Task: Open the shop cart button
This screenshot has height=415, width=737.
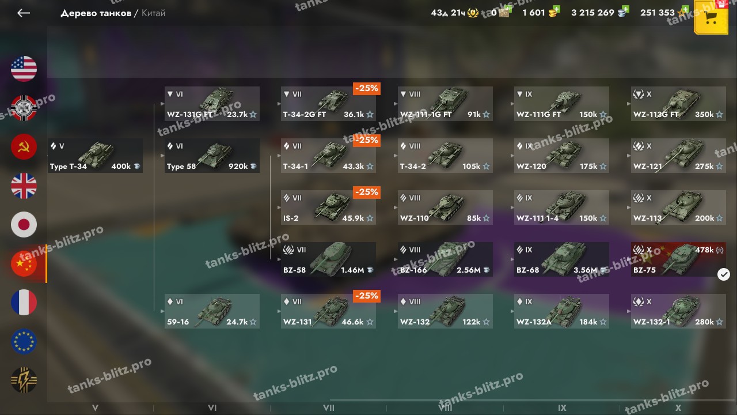Action: pos(711,17)
